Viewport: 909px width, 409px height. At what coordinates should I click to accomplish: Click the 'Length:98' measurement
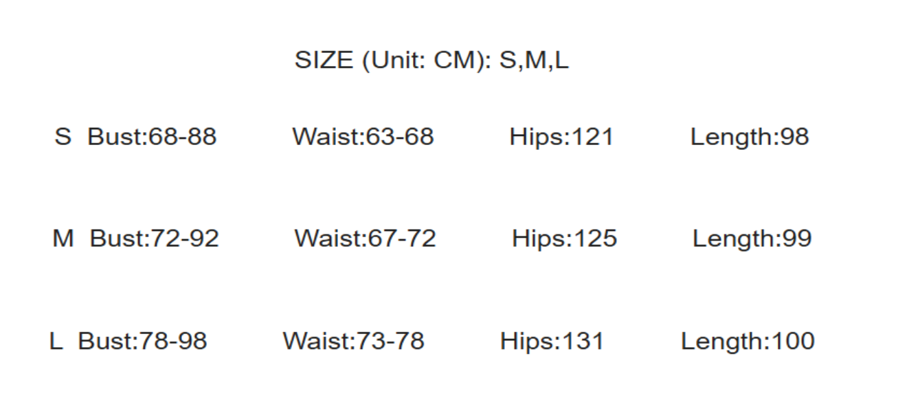750,137
